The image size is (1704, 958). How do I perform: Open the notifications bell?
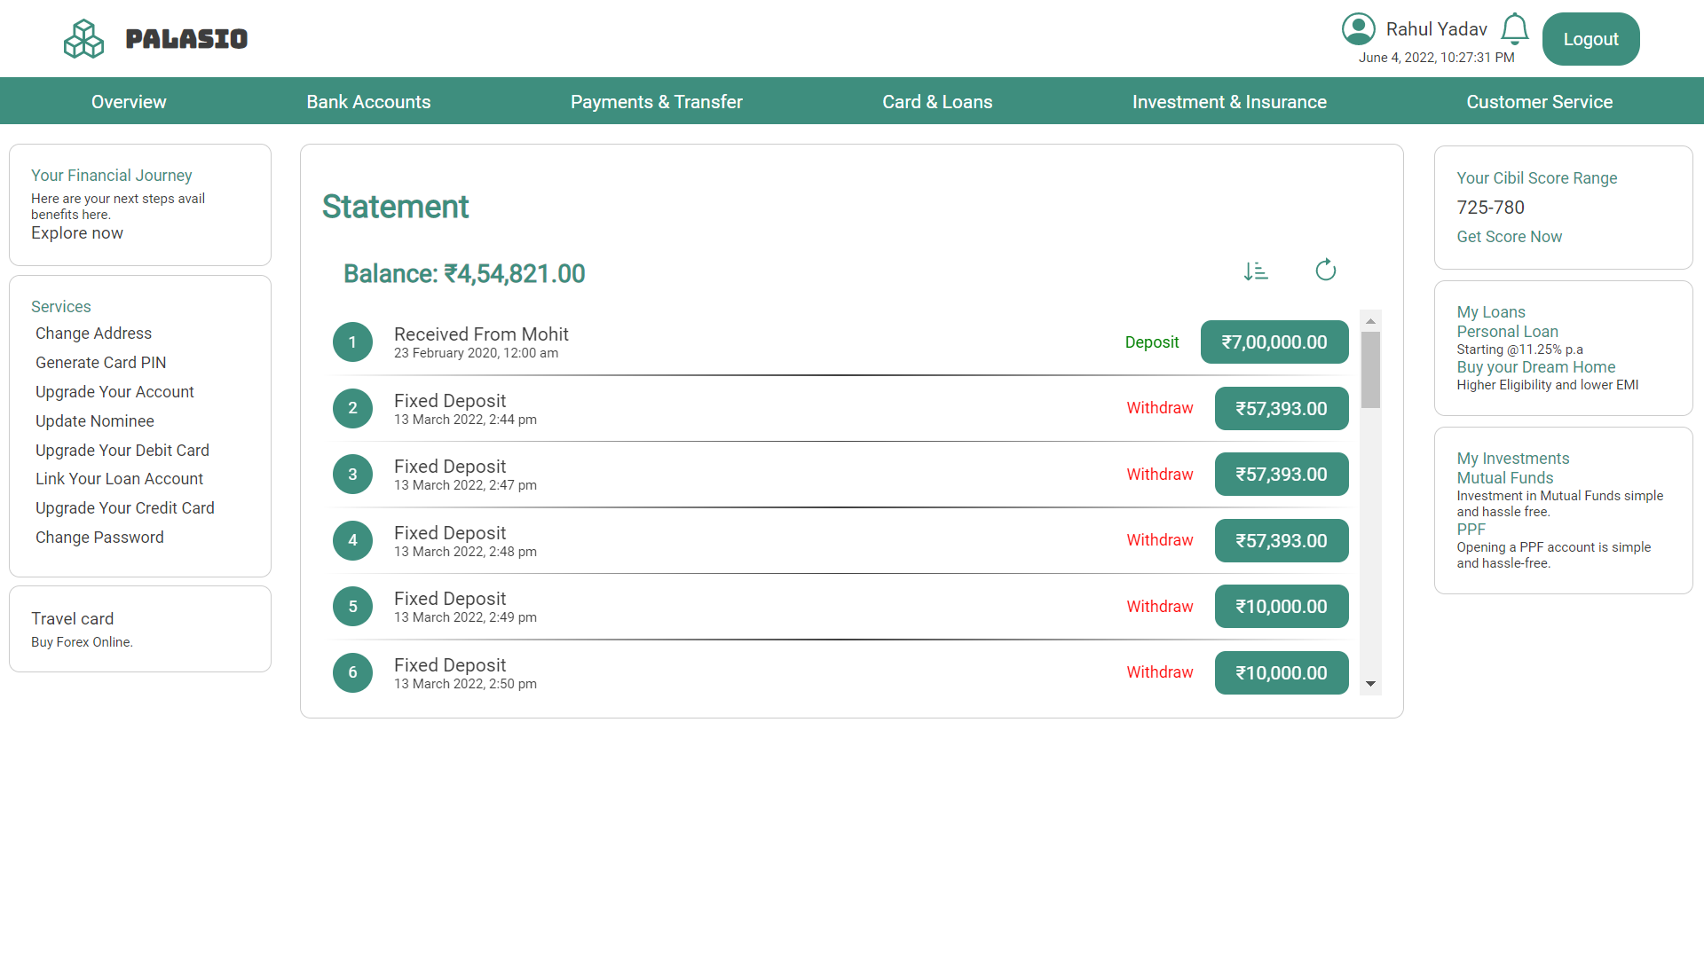pos(1514,29)
